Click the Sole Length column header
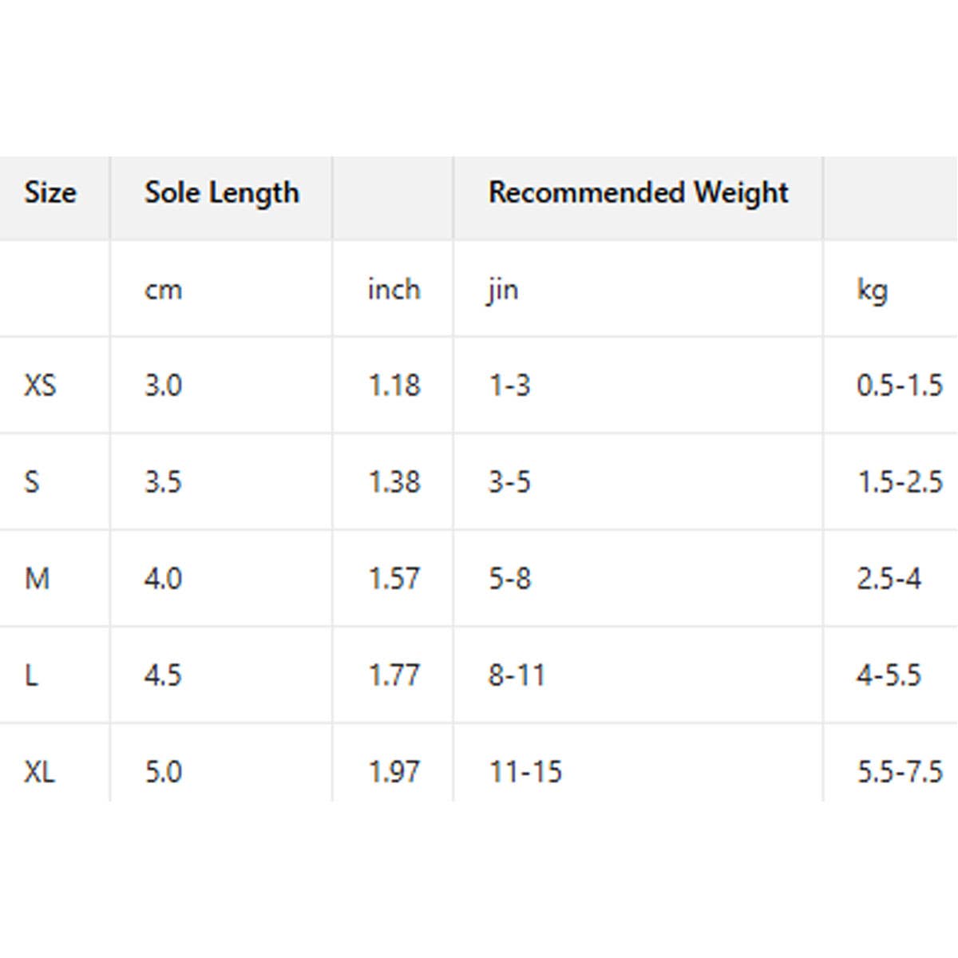This screenshot has width=958, height=958. pos(221,193)
